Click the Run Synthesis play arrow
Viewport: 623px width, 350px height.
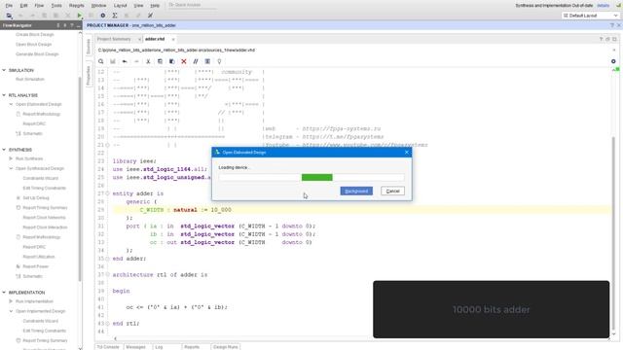click(11, 158)
